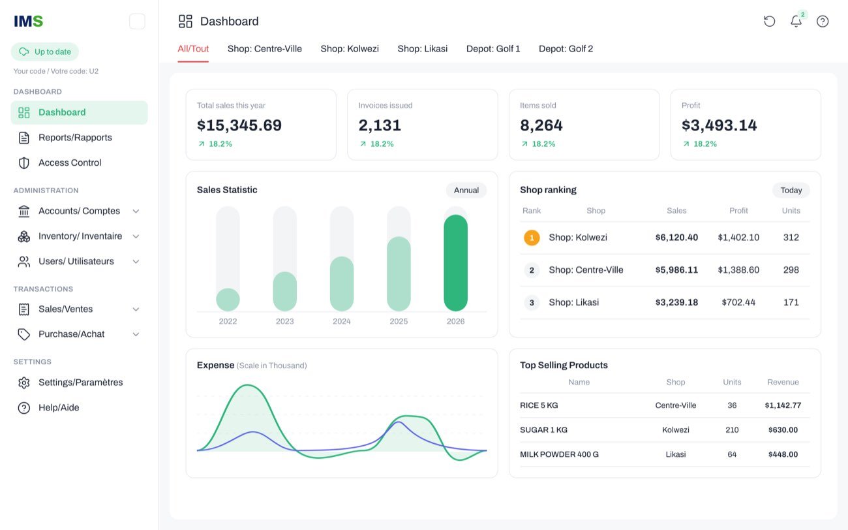Viewport: 848px width, 530px height.
Task: Expand the Accounts/Comptes chevron
Action: [136, 211]
